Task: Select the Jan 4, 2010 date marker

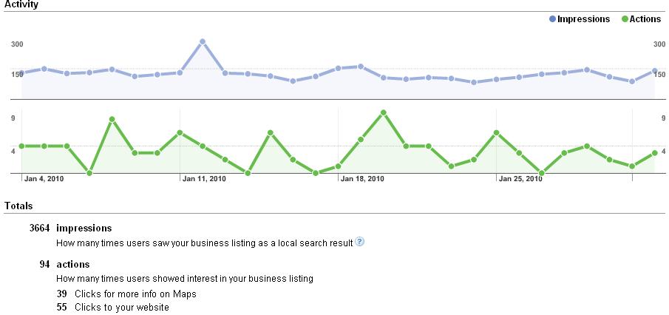Action: [44, 178]
